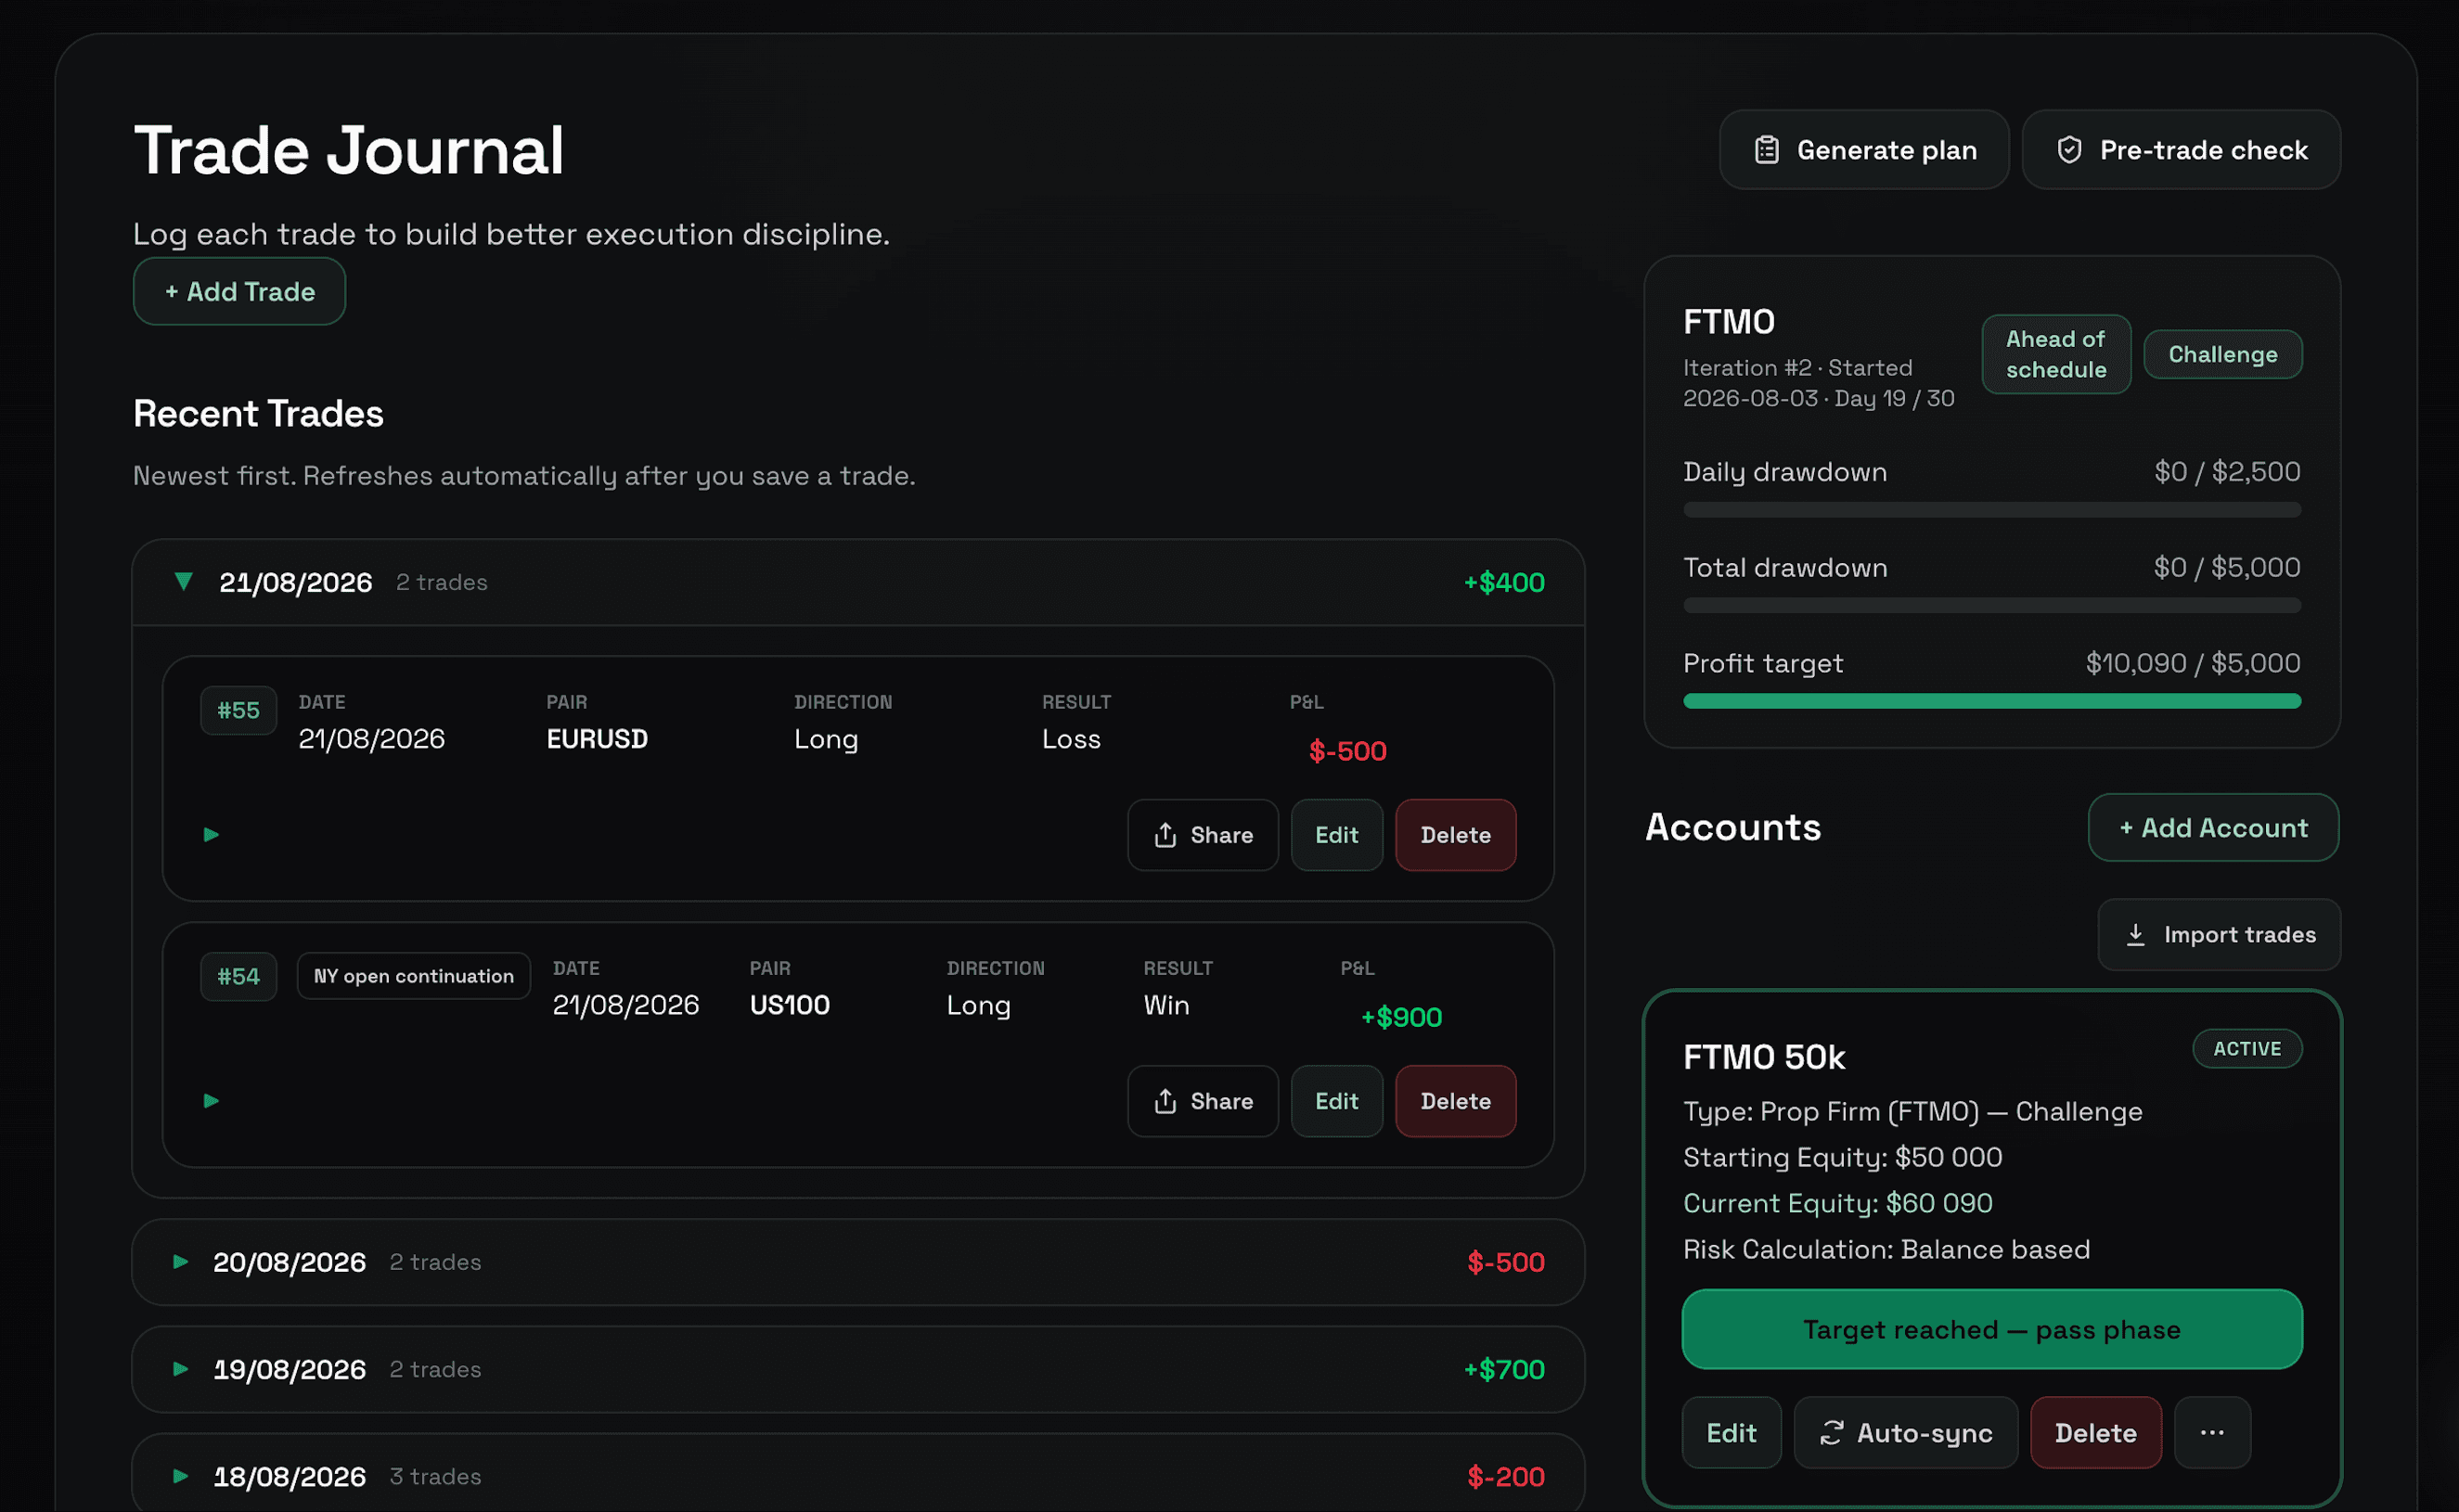Expand details of trade #54
Screen dimensions: 2459x1512
211,1100
